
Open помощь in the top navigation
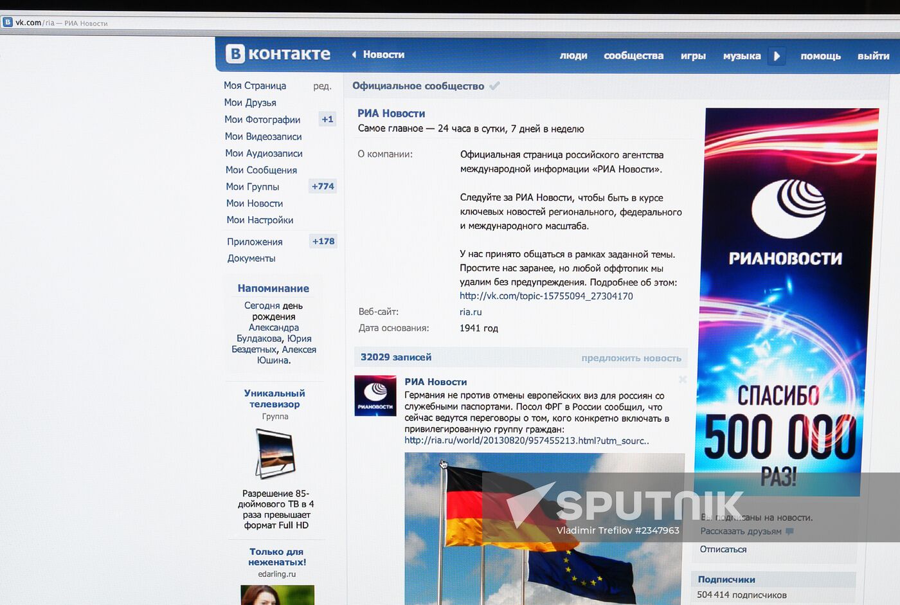[x=820, y=56]
